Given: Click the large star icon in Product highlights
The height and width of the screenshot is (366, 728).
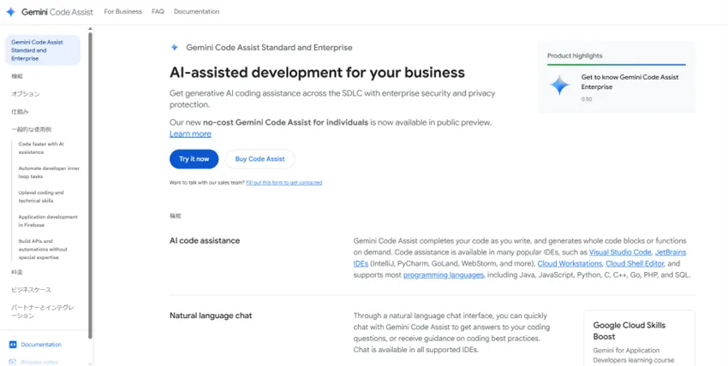Looking at the screenshot, I should click(x=559, y=86).
